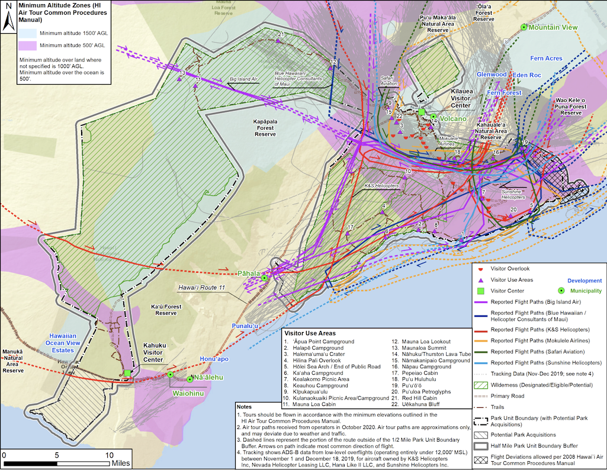
Task: Click the 'Ka'ū Forest Reserve' map label
Action: [x=166, y=310]
